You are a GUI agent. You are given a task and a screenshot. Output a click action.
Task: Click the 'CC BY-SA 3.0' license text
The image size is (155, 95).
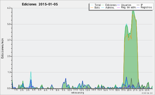[x=147, y=93]
